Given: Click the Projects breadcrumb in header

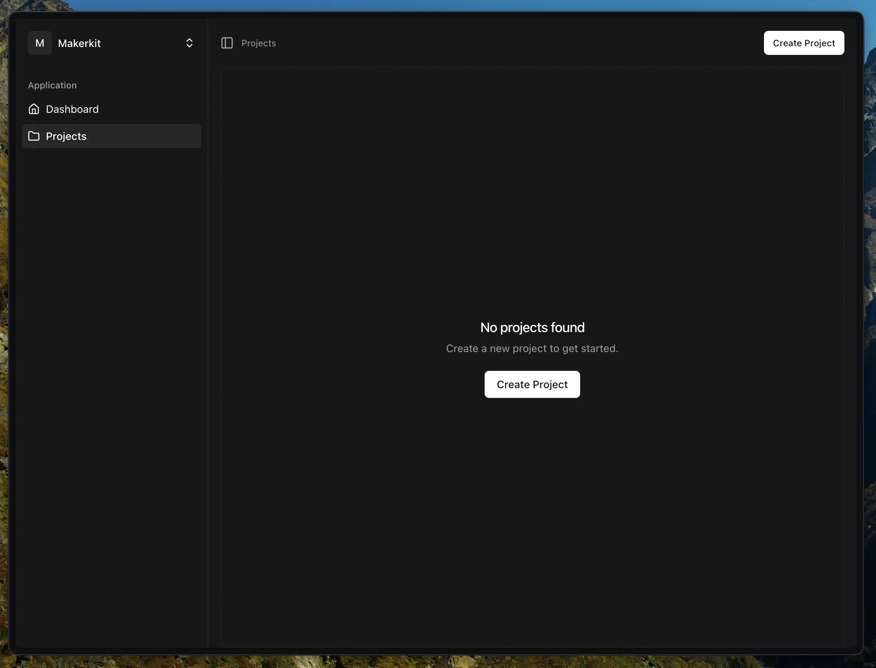Looking at the screenshot, I should (x=258, y=43).
